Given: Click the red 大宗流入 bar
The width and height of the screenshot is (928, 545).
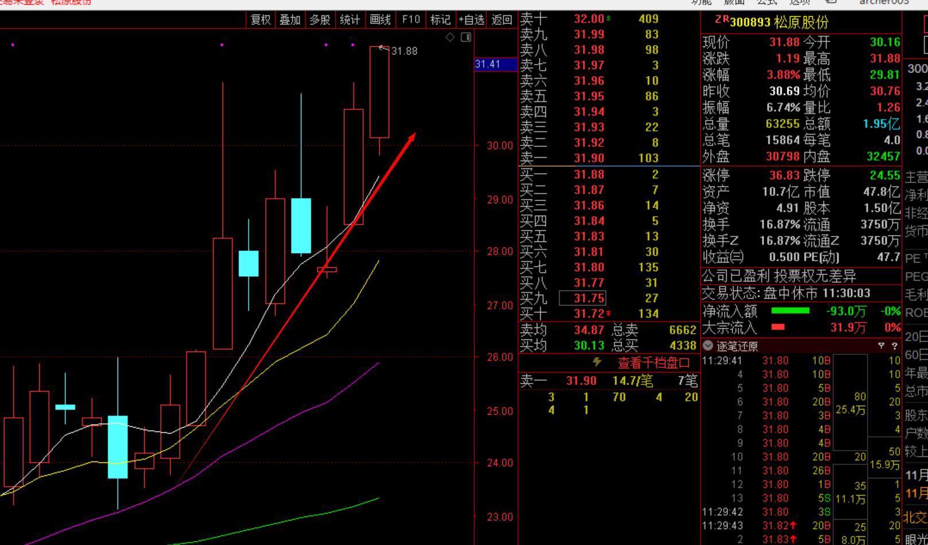Looking at the screenshot, I should (778, 327).
